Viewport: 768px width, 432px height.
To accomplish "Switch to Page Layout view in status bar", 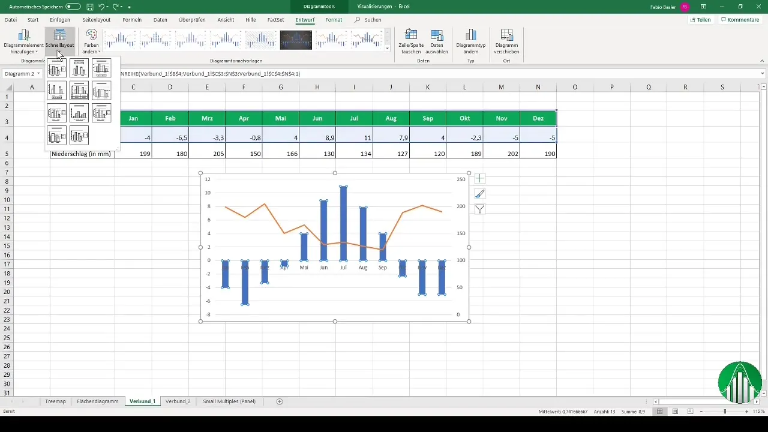I will [675, 412].
